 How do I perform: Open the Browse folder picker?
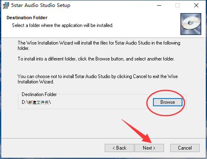(168, 102)
